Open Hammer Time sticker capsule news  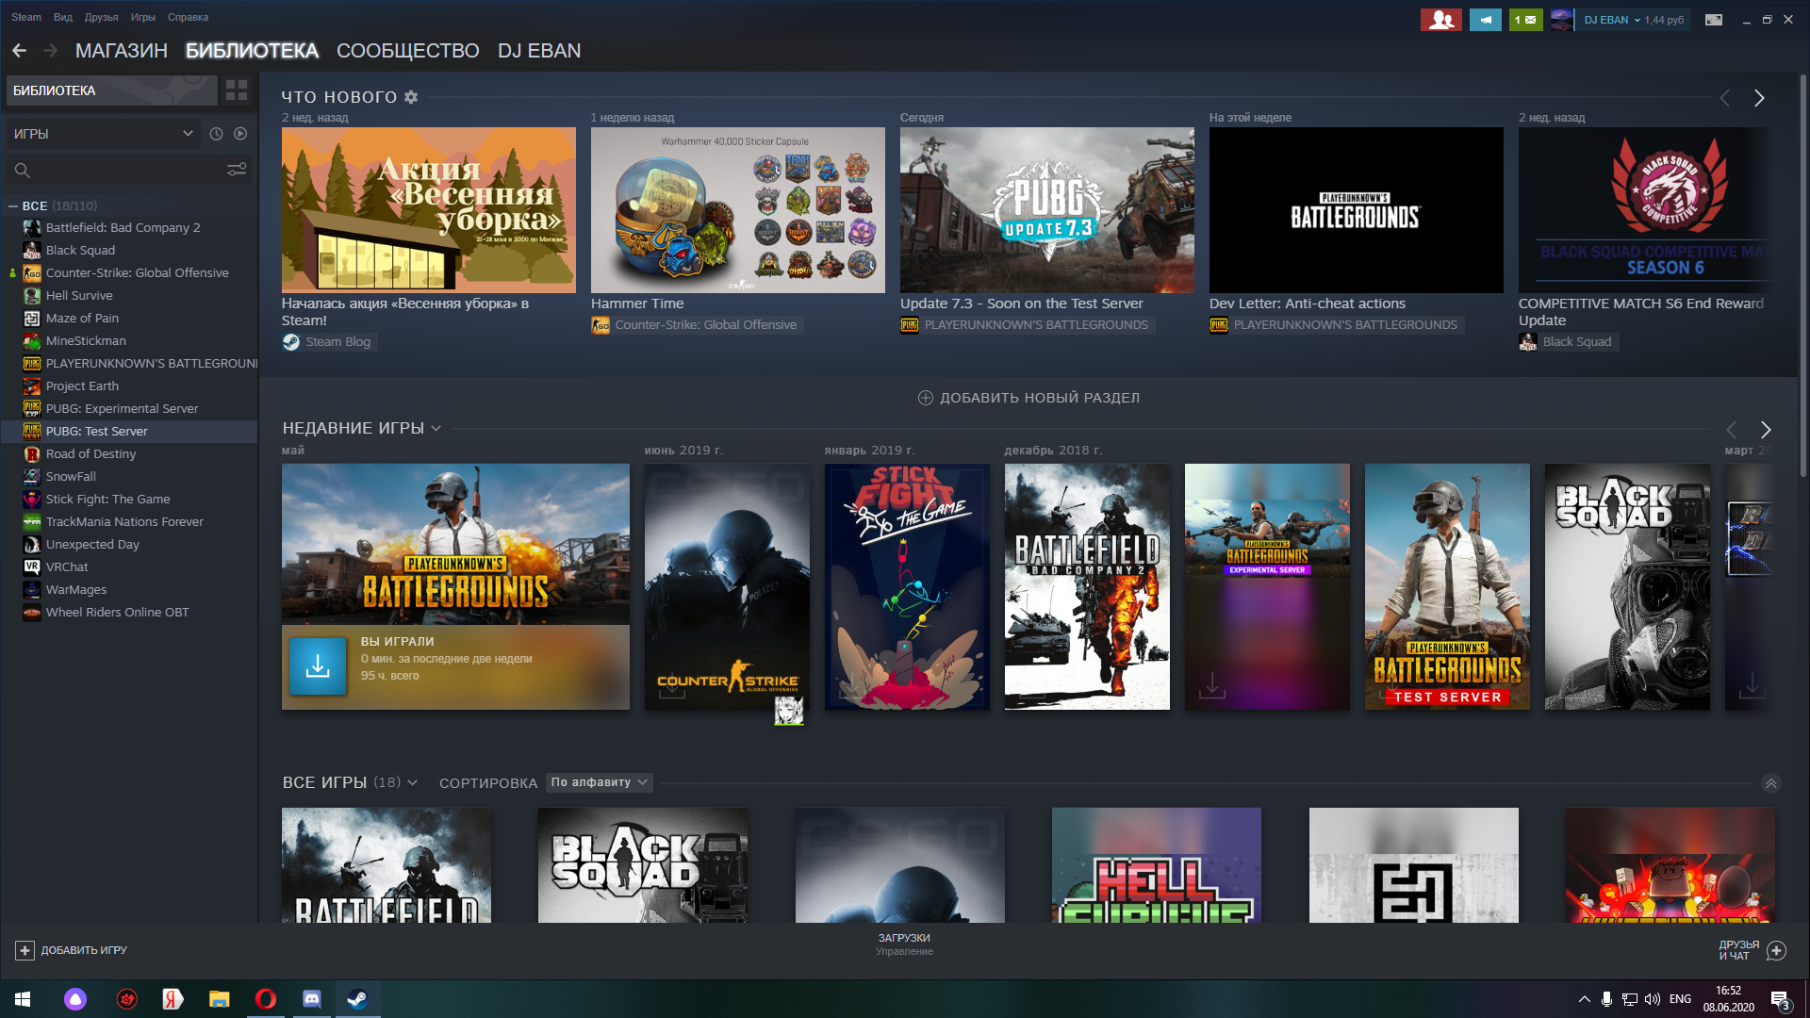pyautogui.click(x=738, y=210)
